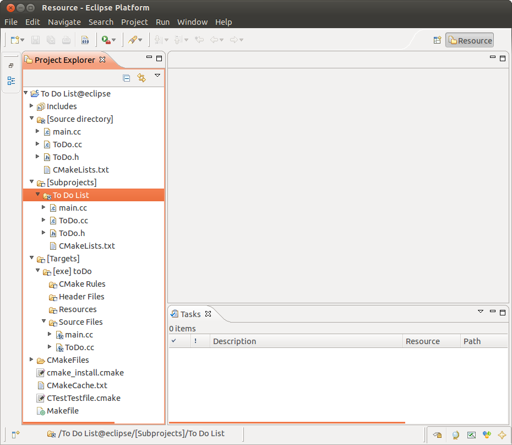The height and width of the screenshot is (445, 512).
Task: Click the Last Edit Location icon
Action: click(199, 40)
